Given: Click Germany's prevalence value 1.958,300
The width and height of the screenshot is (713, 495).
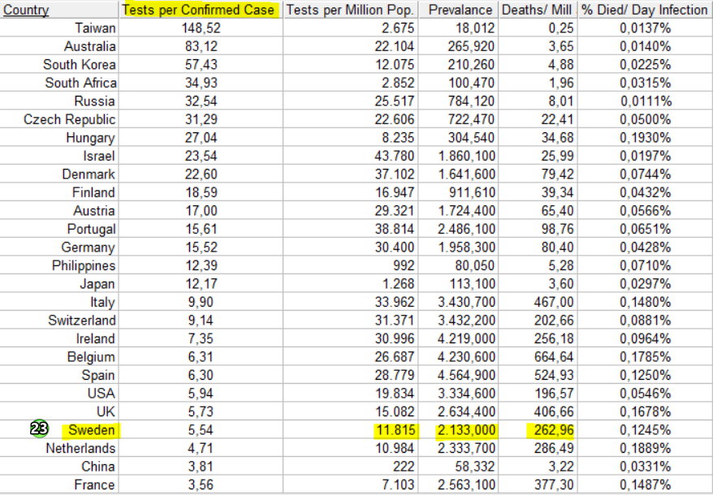Looking at the screenshot, I should click(x=467, y=247).
